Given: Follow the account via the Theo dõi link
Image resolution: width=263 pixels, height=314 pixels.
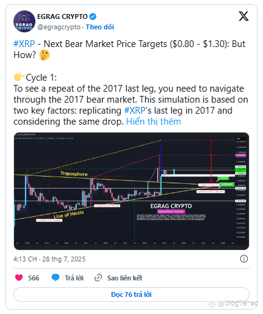Looking at the screenshot, I should (x=100, y=27).
